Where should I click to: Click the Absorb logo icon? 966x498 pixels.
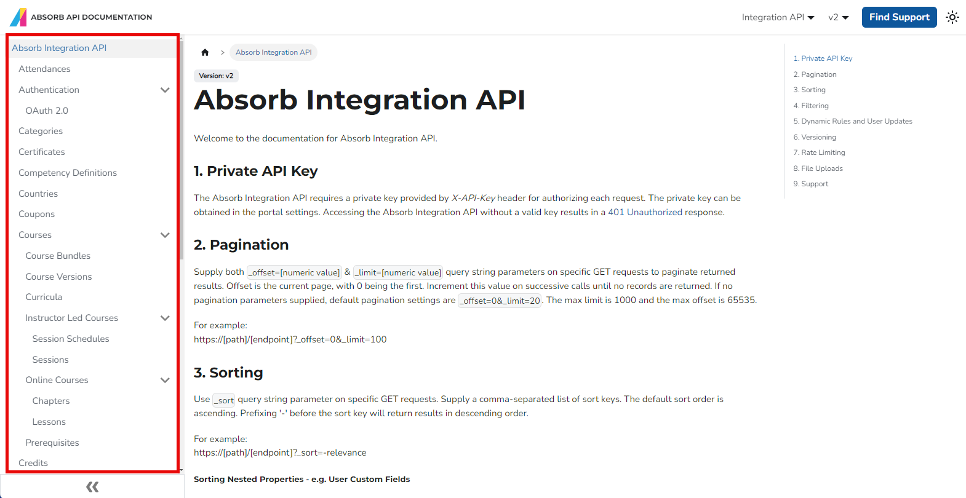point(18,17)
